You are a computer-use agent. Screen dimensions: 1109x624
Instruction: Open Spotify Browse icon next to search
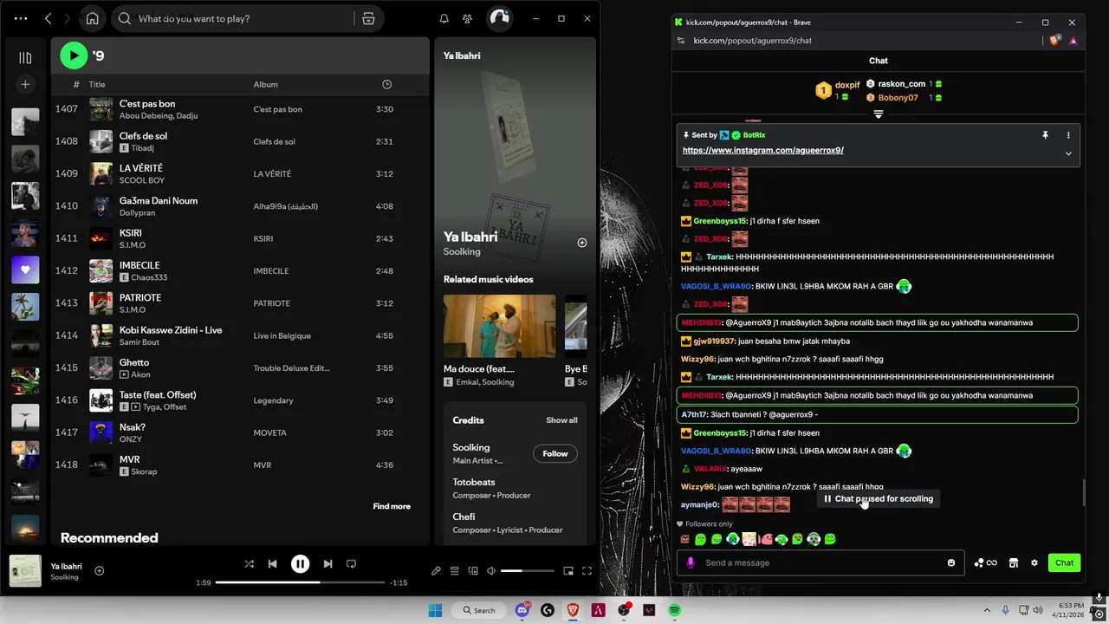pyautogui.click(x=368, y=18)
